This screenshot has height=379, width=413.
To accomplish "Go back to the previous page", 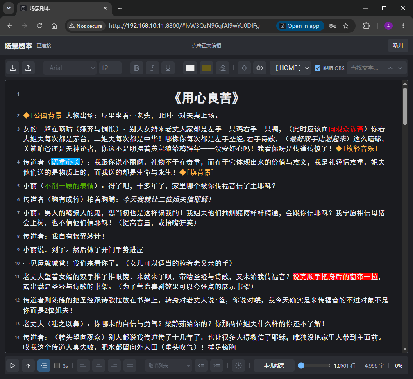I will tap(10, 26).
